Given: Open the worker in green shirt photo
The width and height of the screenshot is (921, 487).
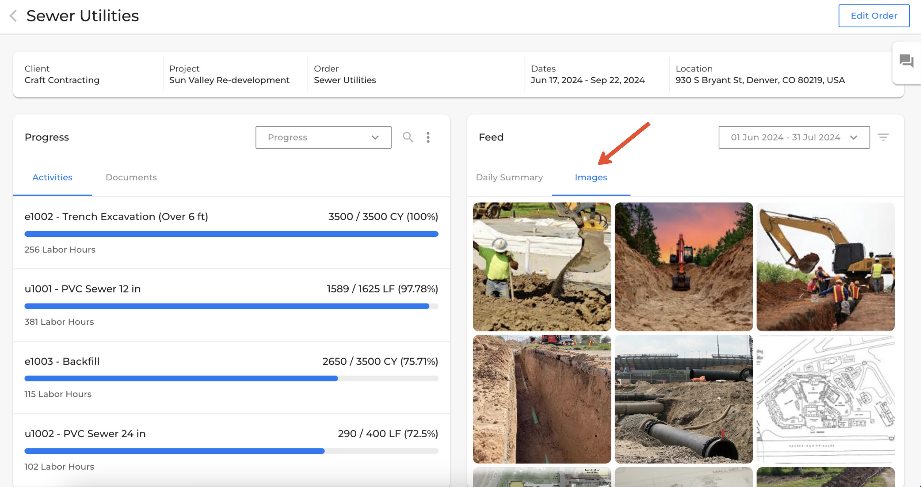Looking at the screenshot, I should pos(542,267).
